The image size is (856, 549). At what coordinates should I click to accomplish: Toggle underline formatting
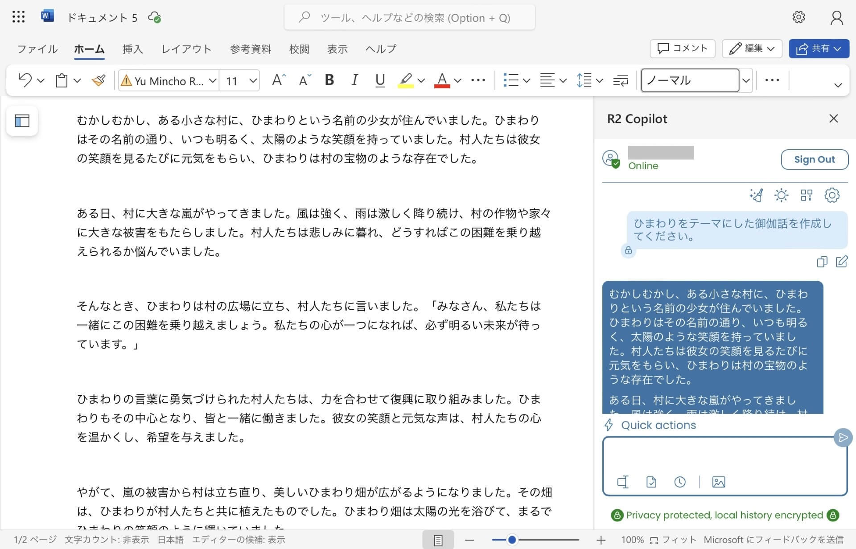tap(380, 80)
